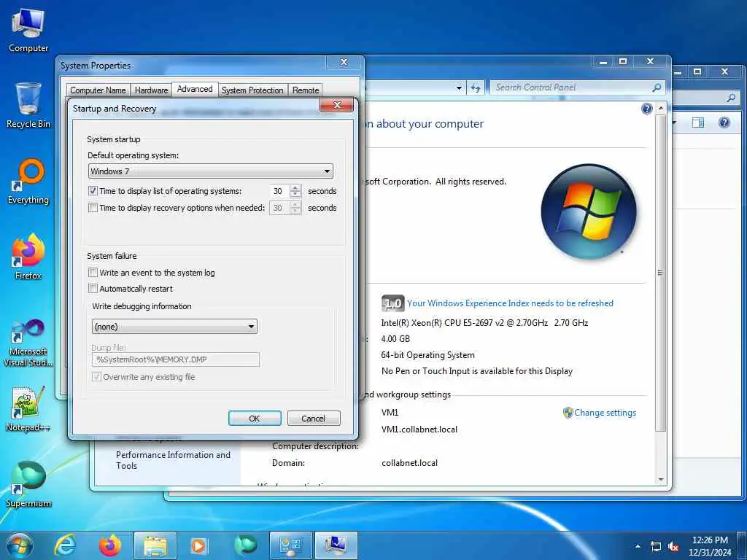Show hidden tray icons arrow

pos(638,546)
